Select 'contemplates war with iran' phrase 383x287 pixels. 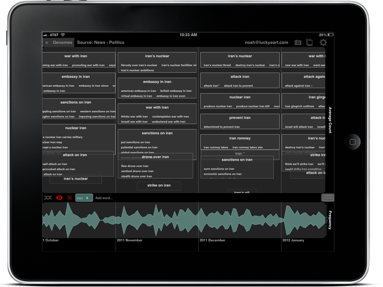click(170, 116)
